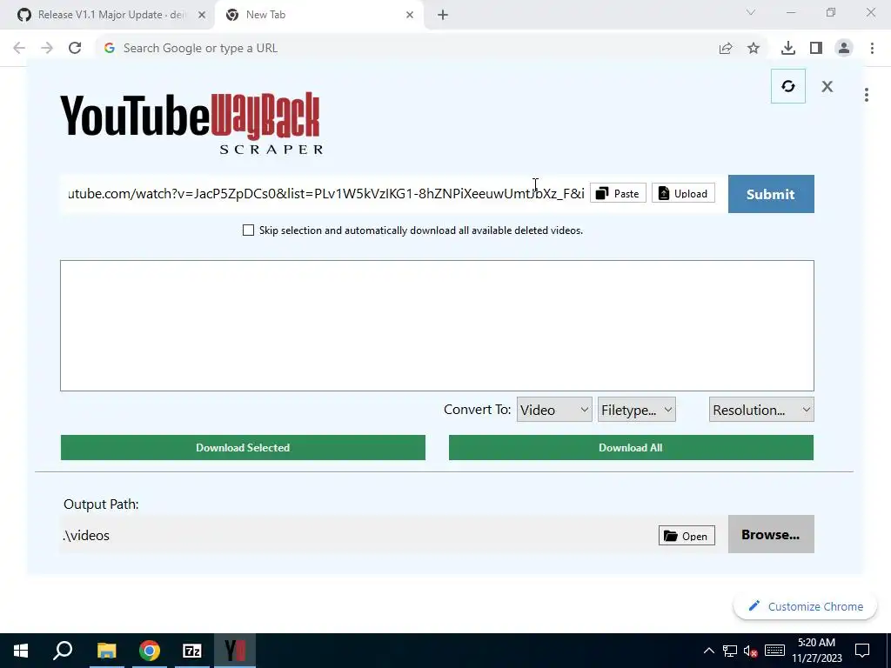Viewport: 891px width, 668px height.
Task: Click Download All
Action: [x=631, y=448]
